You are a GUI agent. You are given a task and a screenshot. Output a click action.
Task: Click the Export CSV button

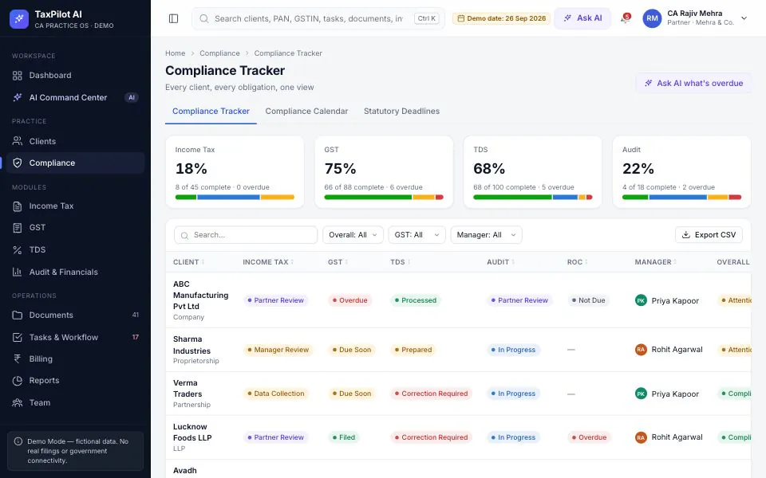709,235
